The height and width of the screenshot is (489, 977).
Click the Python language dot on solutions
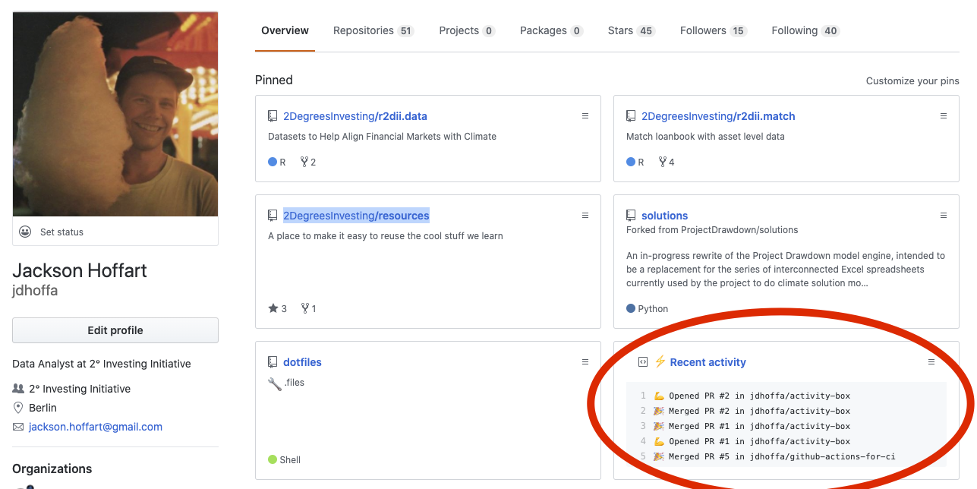click(631, 308)
